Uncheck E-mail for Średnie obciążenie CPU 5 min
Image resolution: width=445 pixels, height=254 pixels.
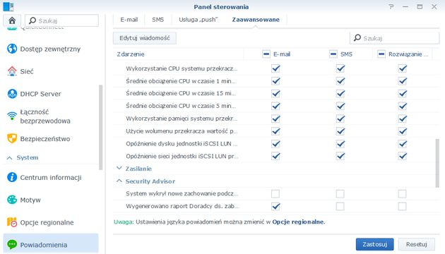click(x=275, y=106)
